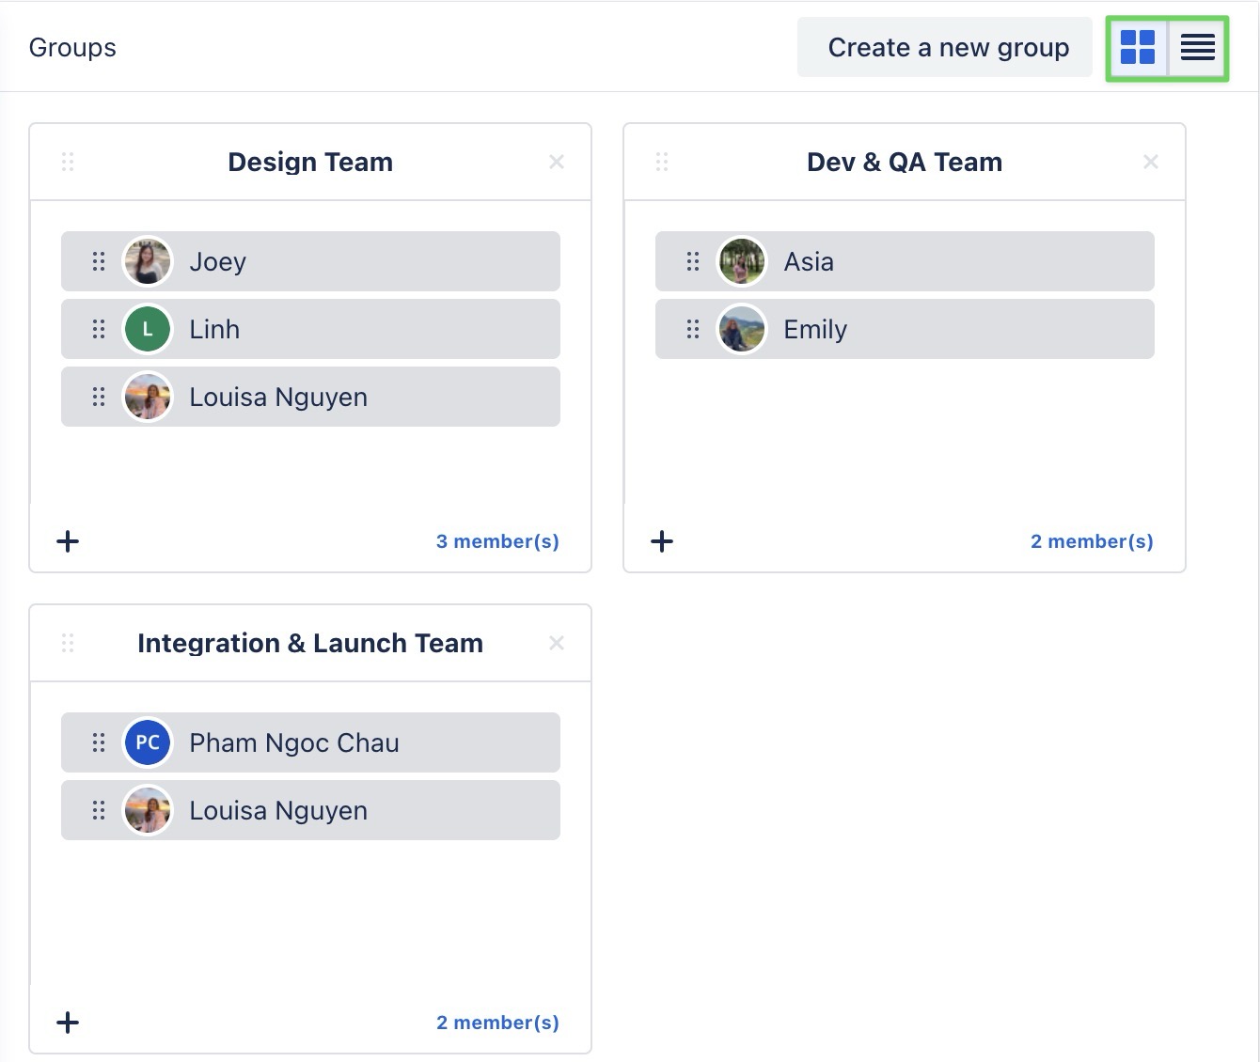Add a member to Design Team
The image size is (1260, 1062).
pos(68,541)
